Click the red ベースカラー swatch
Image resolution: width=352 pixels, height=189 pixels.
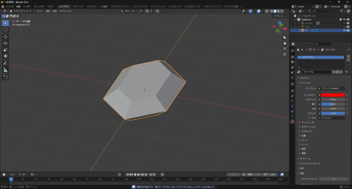pyautogui.click(x=333, y=95)
